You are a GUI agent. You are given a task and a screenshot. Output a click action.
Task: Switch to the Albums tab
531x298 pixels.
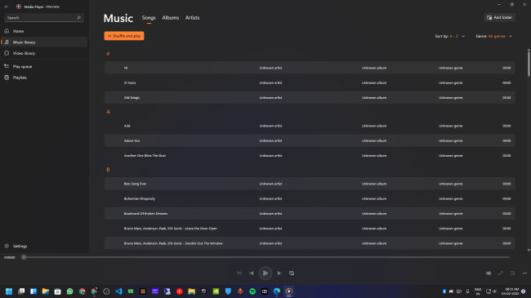coord(171,18)
